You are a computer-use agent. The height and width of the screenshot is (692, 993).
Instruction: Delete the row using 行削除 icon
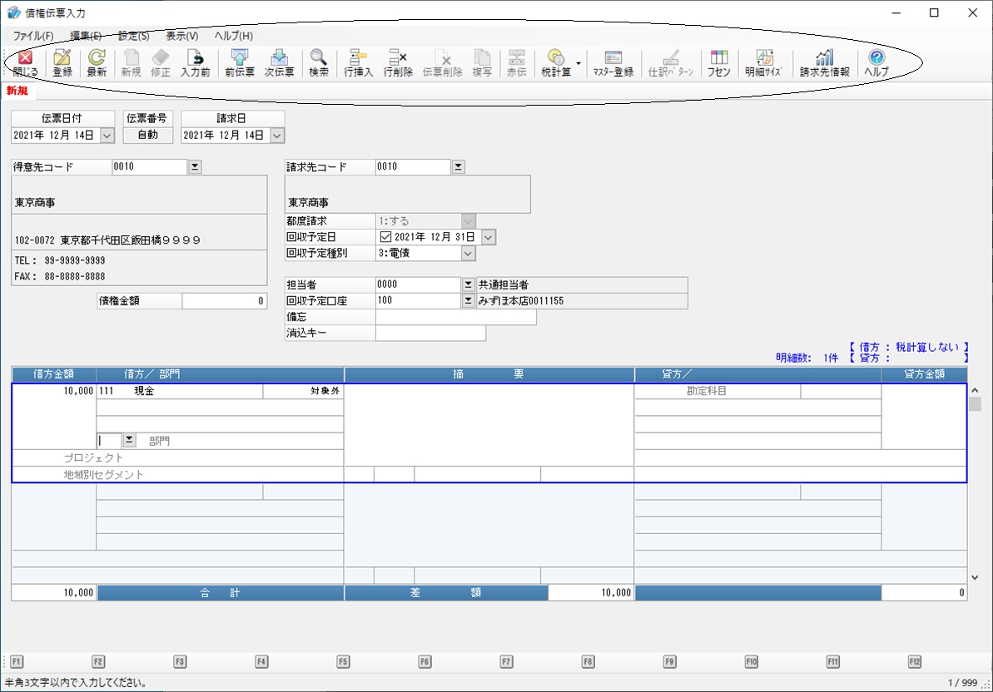(x=398, y=63)
